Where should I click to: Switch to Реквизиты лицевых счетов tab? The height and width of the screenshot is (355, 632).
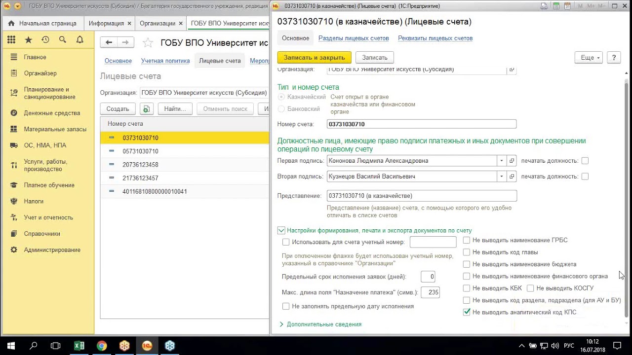tap(435, 38)
